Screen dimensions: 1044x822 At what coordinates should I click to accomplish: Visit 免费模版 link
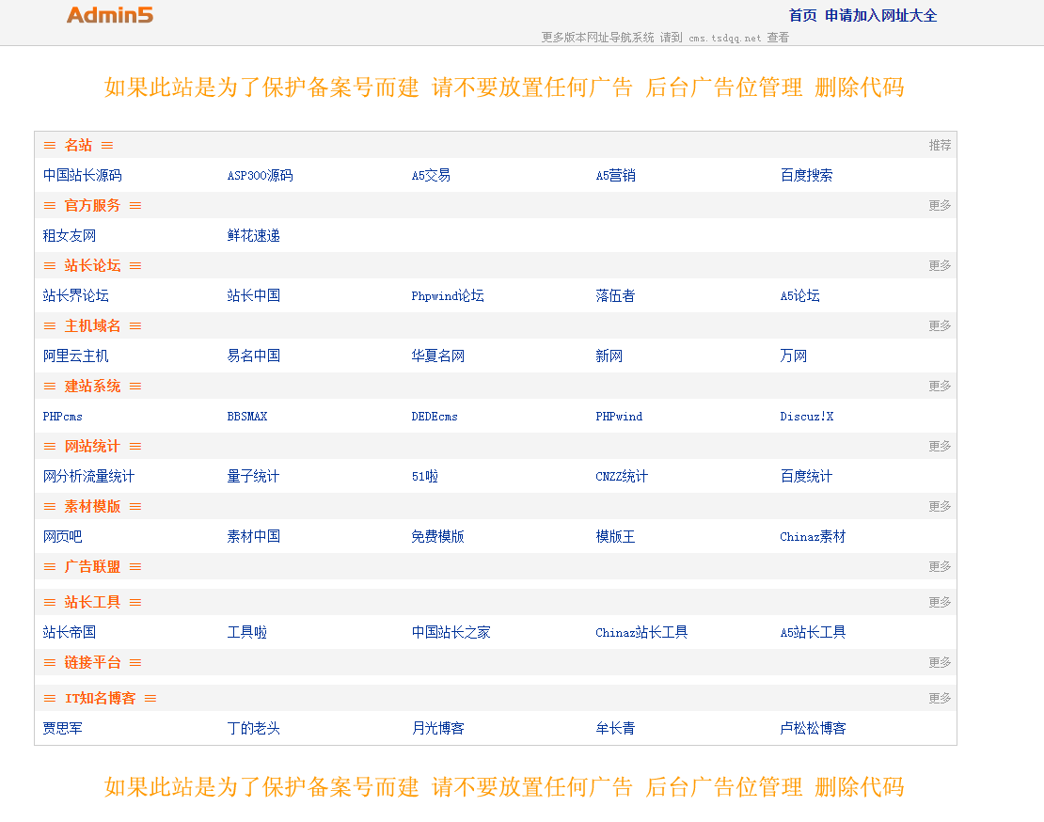437,536
